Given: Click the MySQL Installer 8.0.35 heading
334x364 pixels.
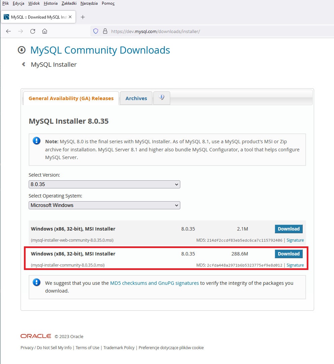Looking at the screenshot, I should point(68,121).
